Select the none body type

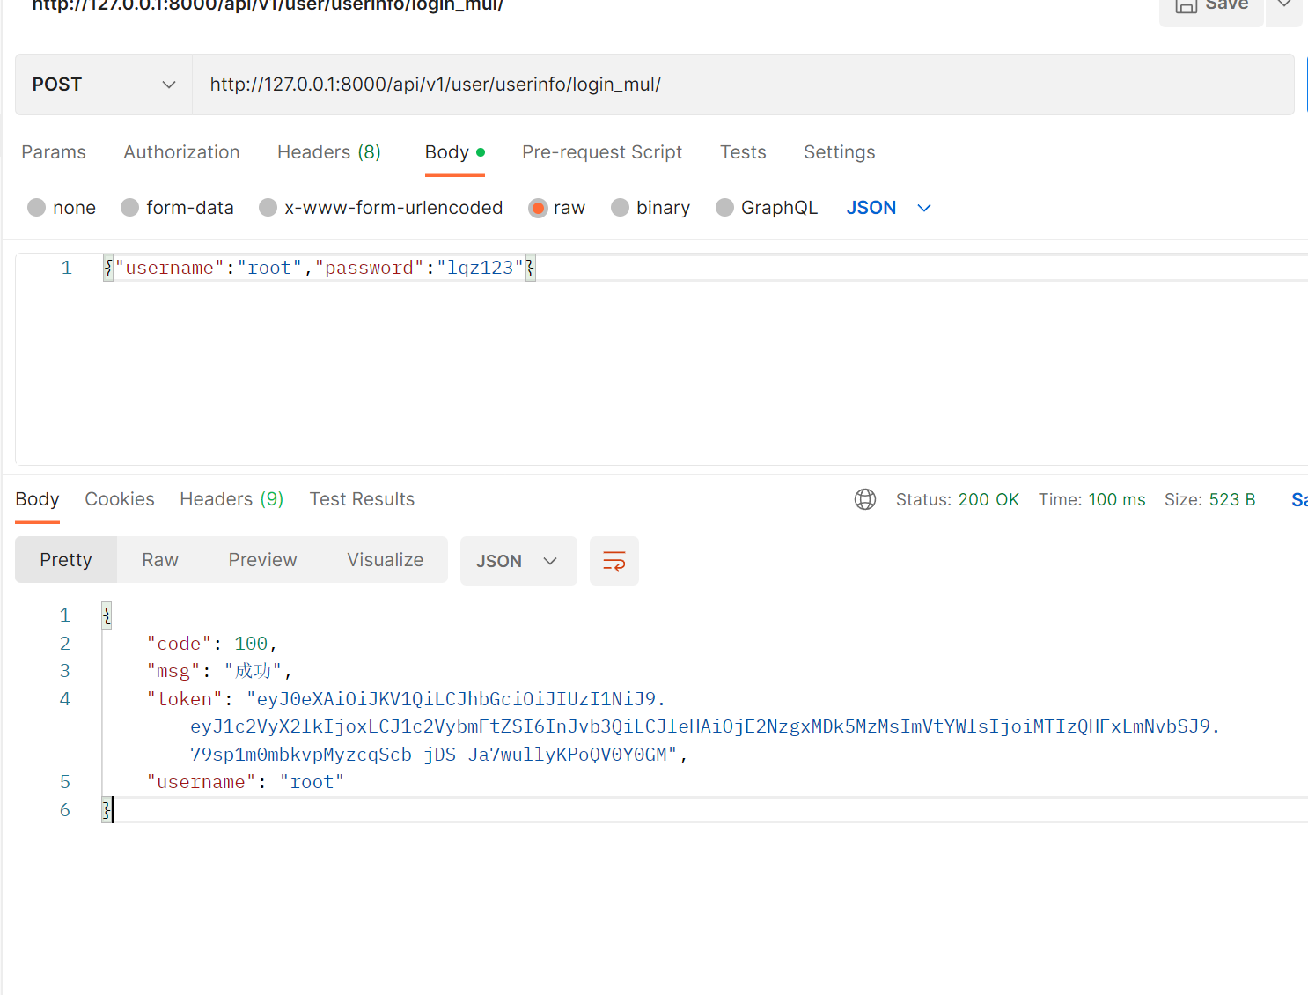point(62,208)
